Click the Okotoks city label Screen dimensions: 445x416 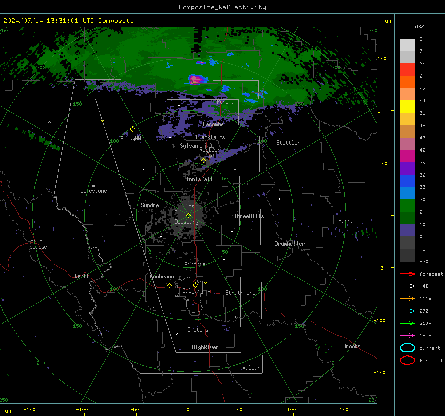(198, 330)
